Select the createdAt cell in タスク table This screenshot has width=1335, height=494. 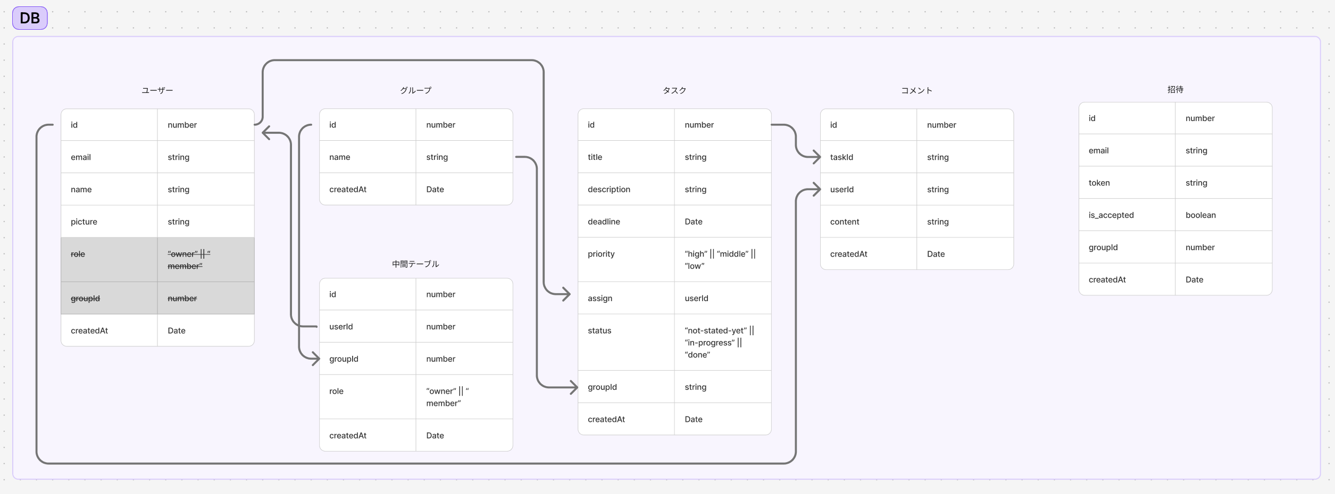coord(626,419)
